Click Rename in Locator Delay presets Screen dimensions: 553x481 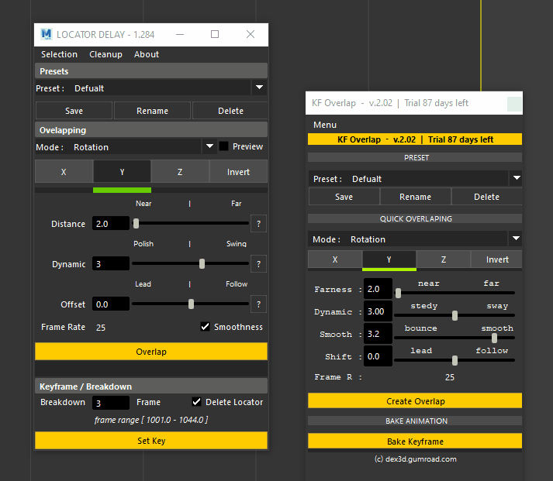(152, 111)
